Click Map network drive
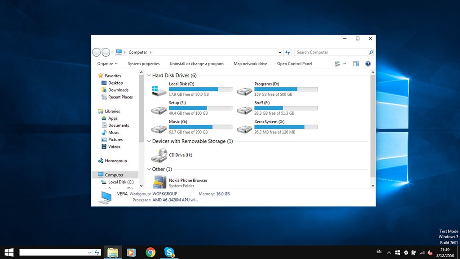This screenshot has width=460, height=259. pyautogui.click(x=250, y=64)
